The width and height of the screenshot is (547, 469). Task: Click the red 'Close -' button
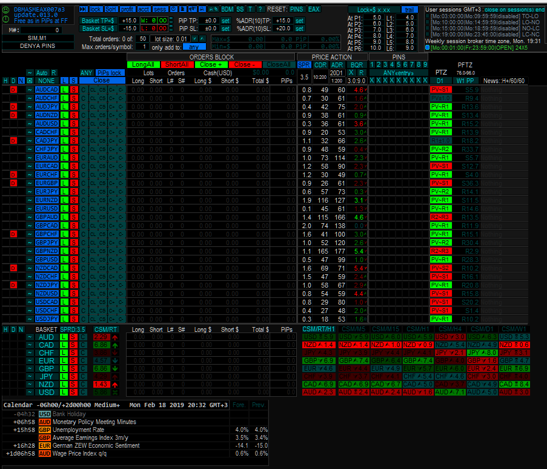point(245,65)
